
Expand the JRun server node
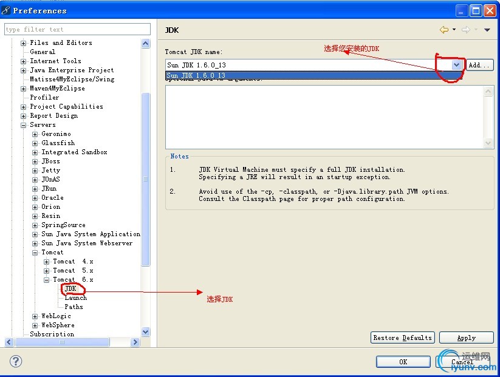35,189
